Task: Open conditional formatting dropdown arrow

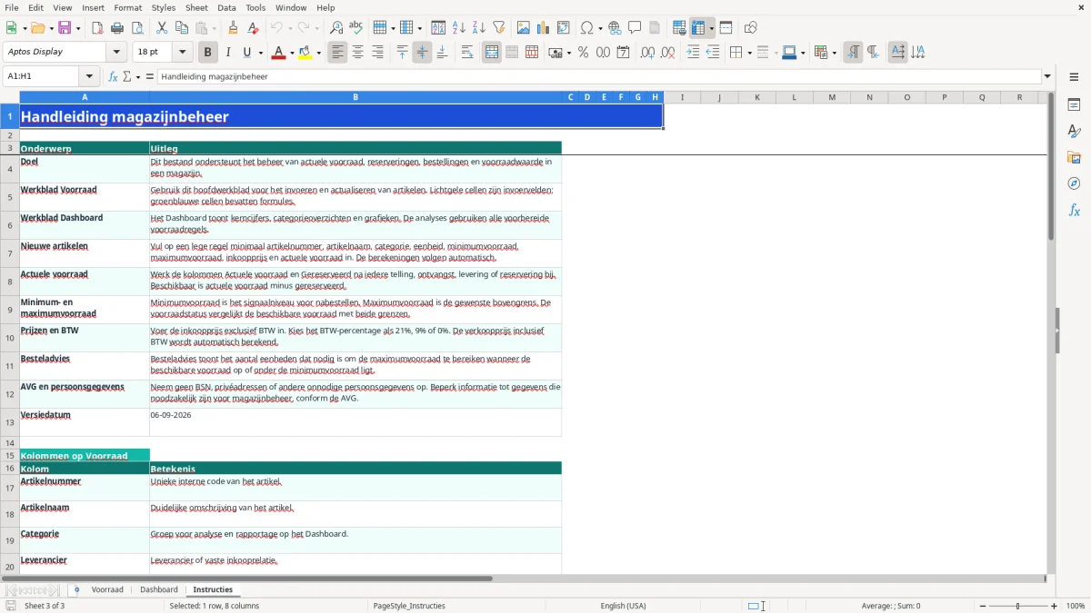Action: point(834,53)
